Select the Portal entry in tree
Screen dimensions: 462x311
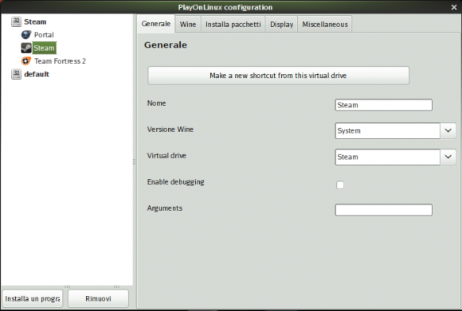[x=44, y=35]
